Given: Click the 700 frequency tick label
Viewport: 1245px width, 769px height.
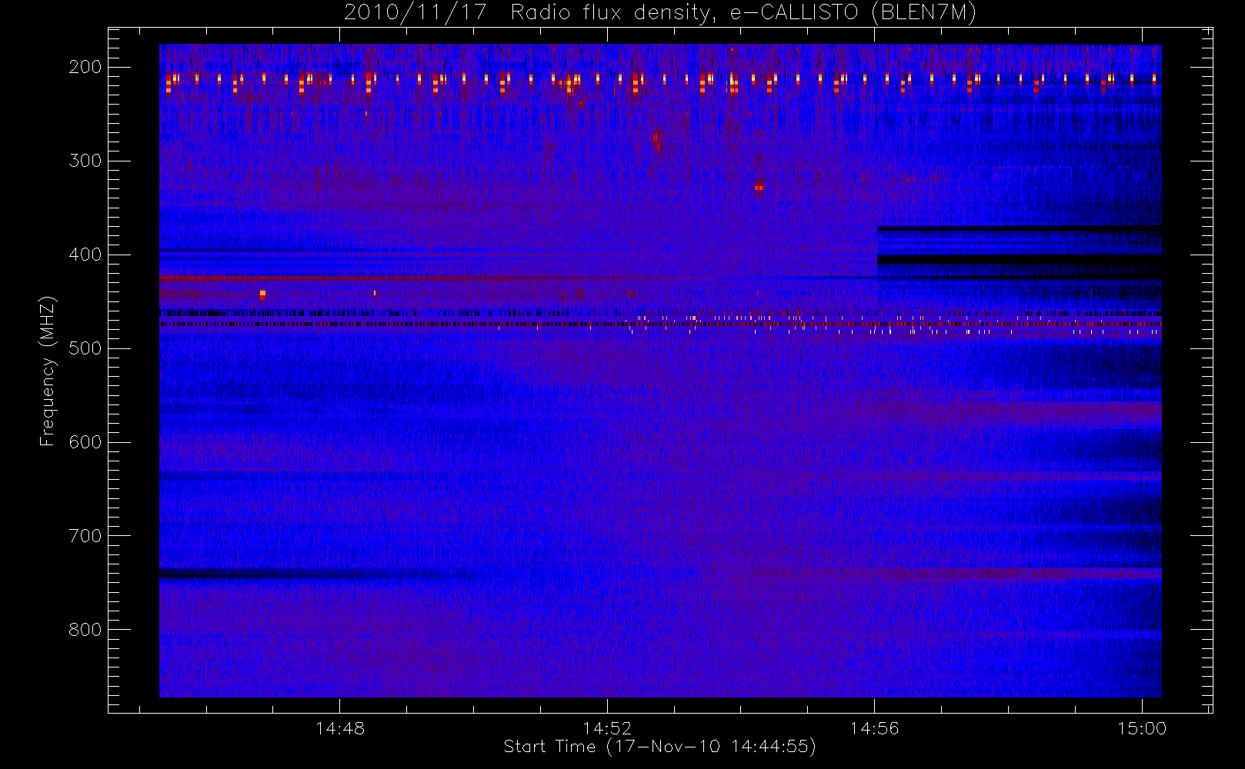Looking at the screenshot, I should click(85, 536).
